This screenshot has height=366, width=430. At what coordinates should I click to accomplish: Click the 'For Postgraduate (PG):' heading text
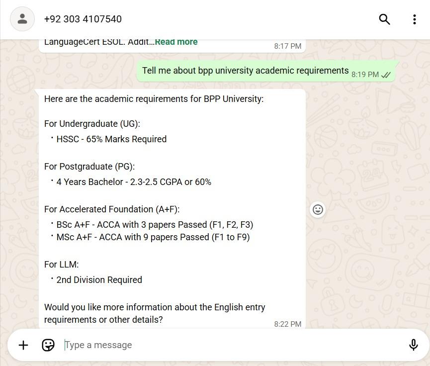[89, 167]
